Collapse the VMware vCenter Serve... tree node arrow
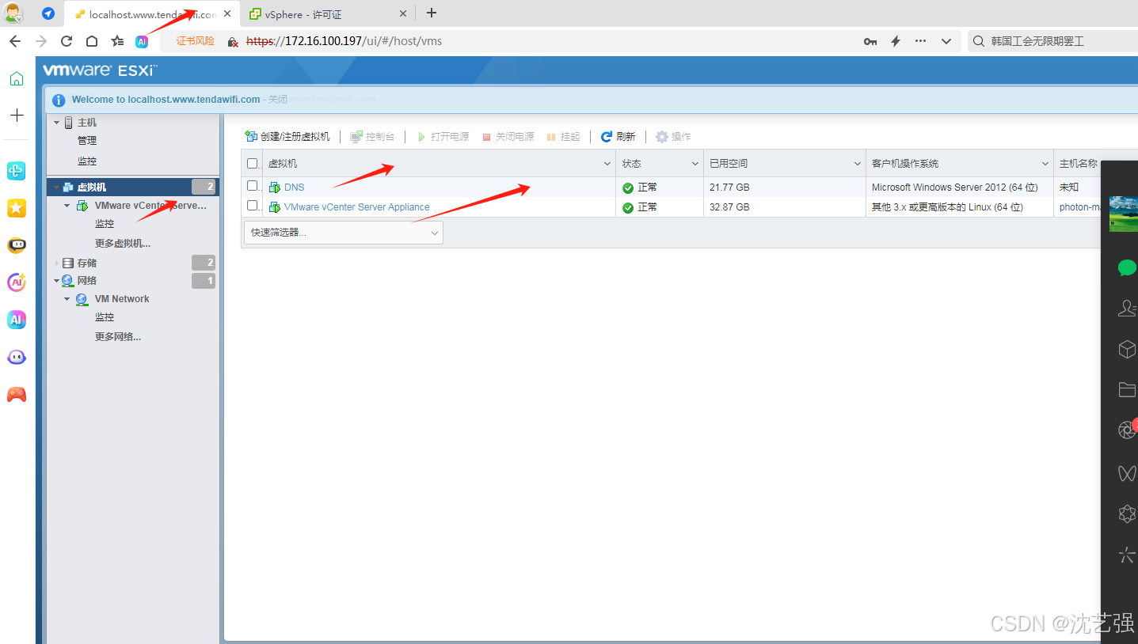This screenshot has height=644, width=1138. (x=67, y=206)
